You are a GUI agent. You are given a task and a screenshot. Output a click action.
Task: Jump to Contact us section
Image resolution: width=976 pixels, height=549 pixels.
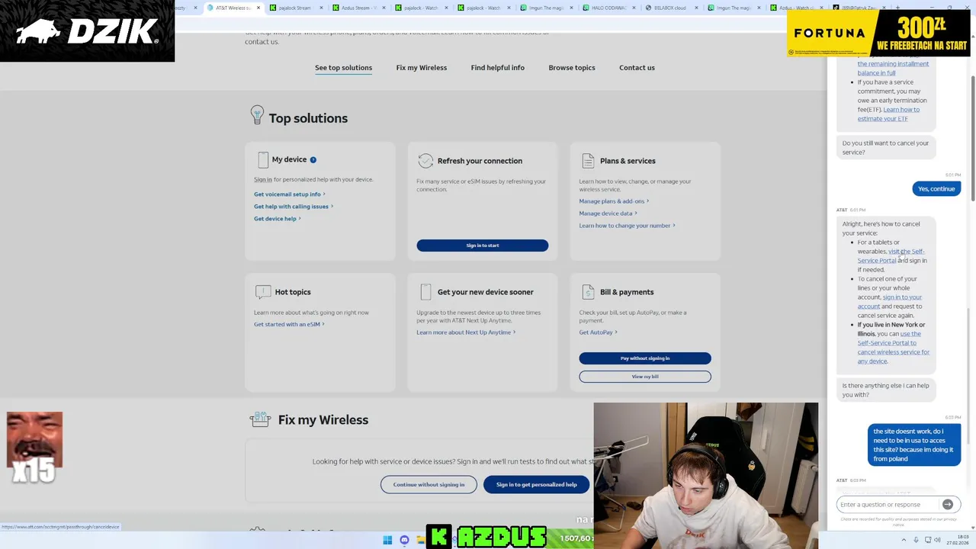[x=637, y=68]
